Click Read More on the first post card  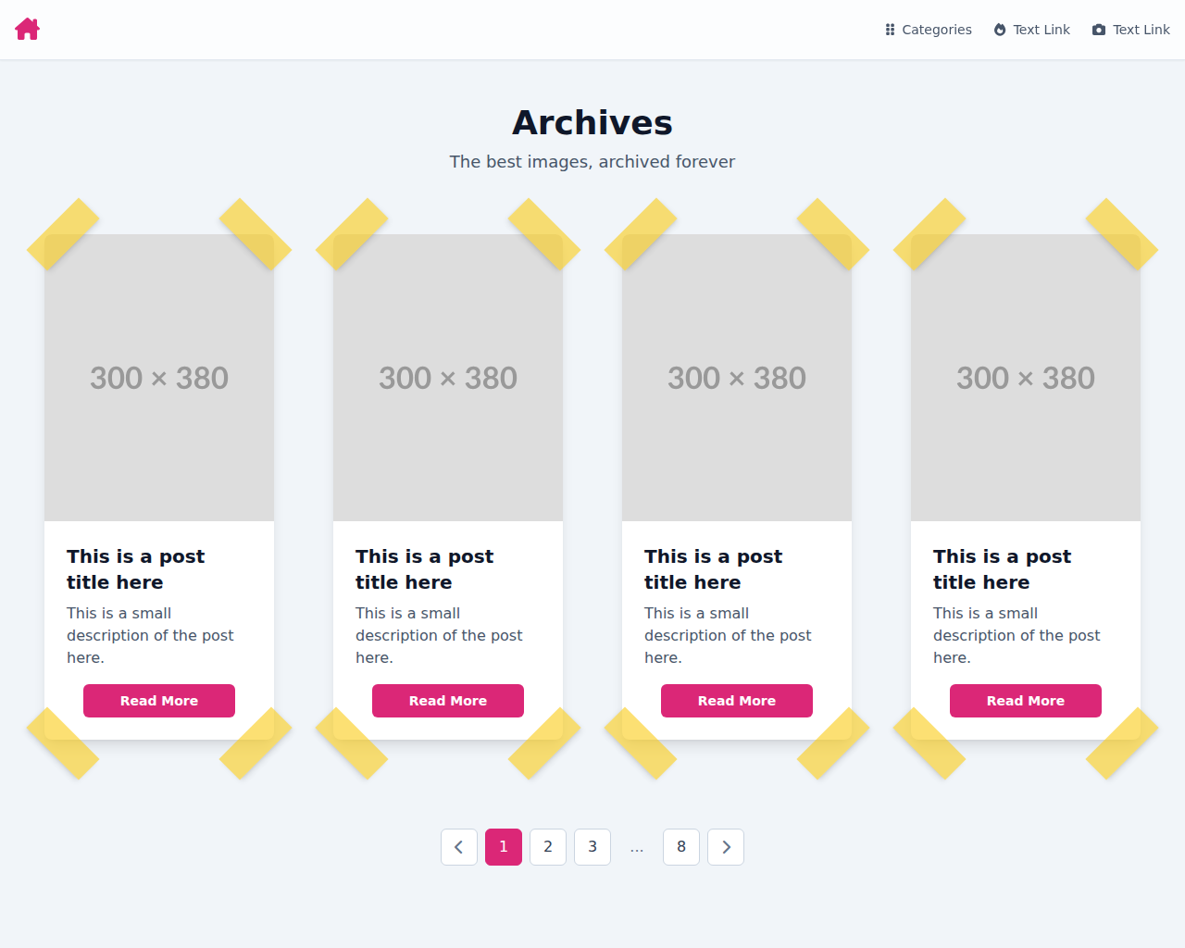[x=158, y=701]
